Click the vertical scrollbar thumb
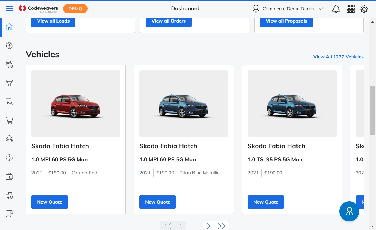Screen dimensions: 376x230 pyautogui.click(x=373, y=111)
